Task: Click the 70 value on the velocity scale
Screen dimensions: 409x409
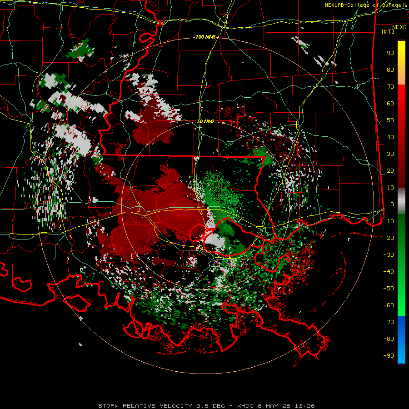Action: click(x=390, y=87)
